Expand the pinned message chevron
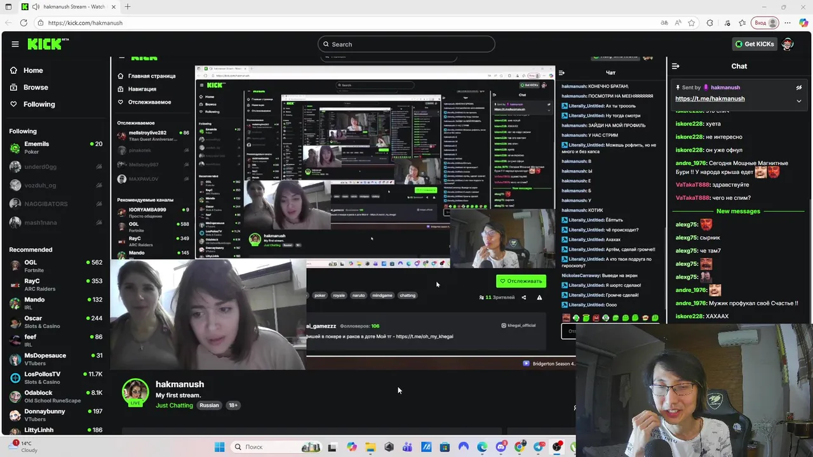 [799, 101]
